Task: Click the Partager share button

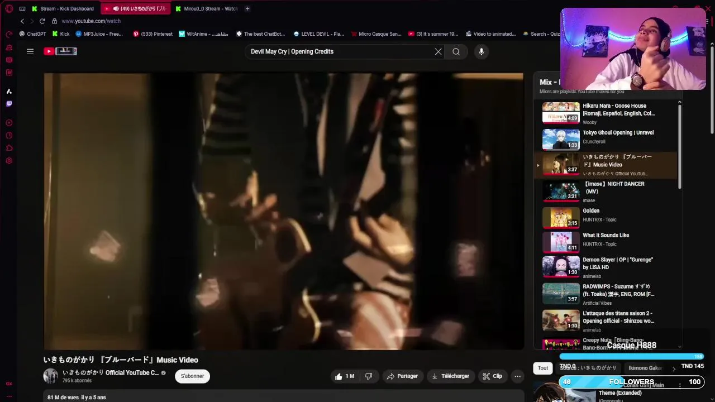Action: 402,376
